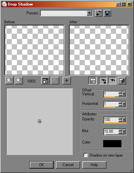Open the Vertical offset slider dropdown arrow
This screenshot has height=173, width=134.
[x=124, y=94]
